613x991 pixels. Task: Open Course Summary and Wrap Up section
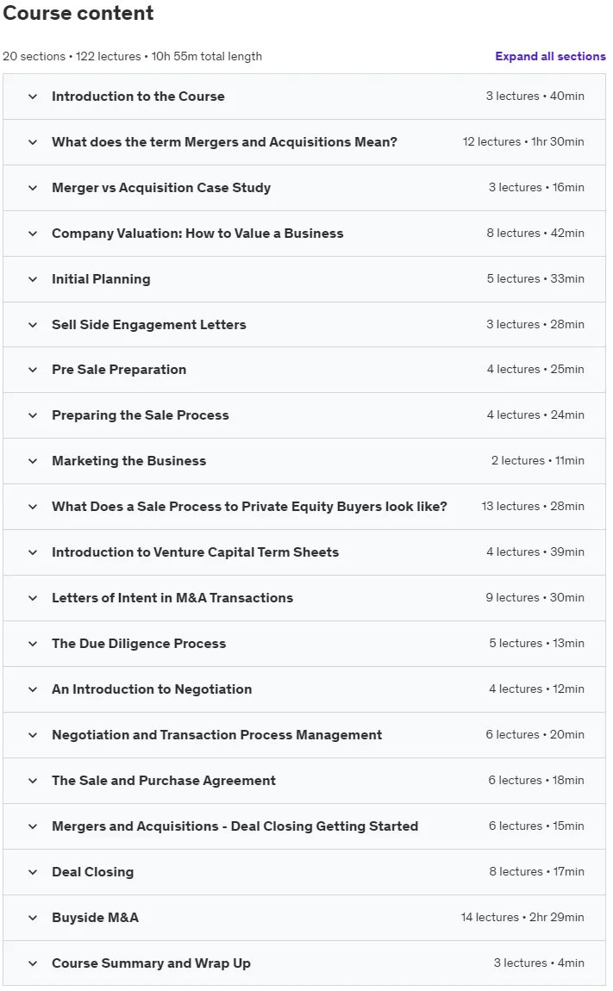(304, 963)
